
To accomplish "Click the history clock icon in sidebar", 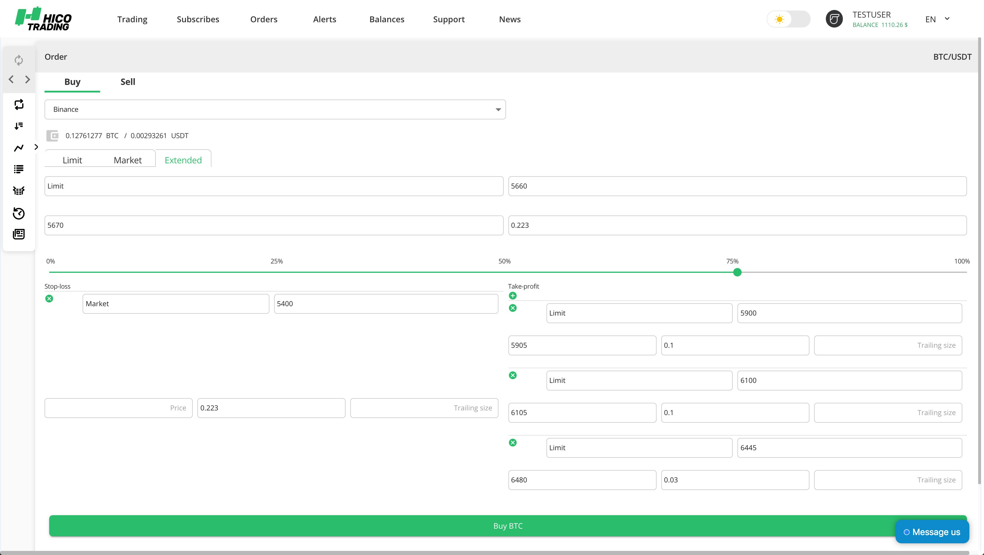I will click(19, 213).
